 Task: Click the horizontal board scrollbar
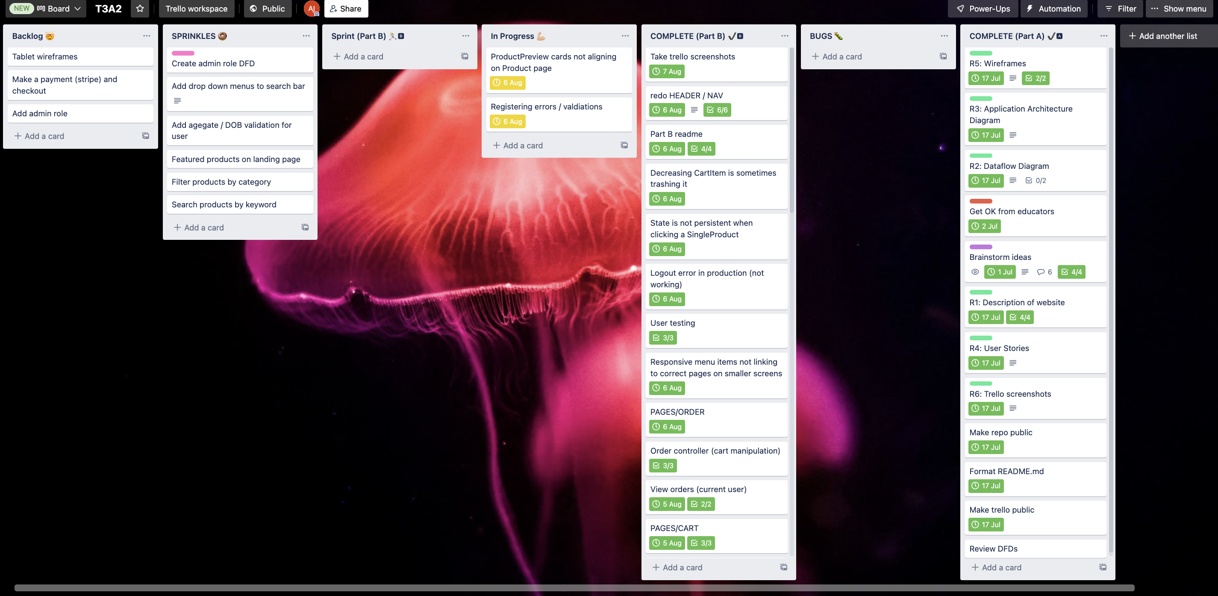pyautogui.click(x=574, y=587)
